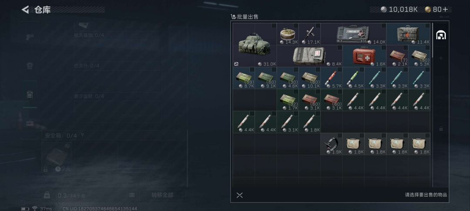470x211 pixels.
Task: Tick the checkbox on the 14.0K medical case
Action: point(383,26)
